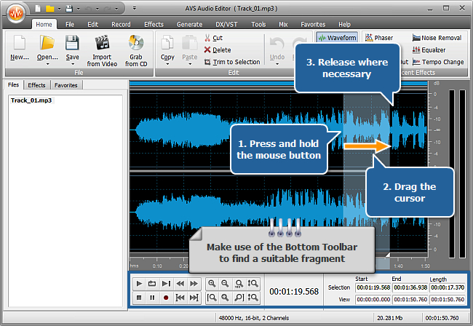Screen dimensions: 473x326
Task: Expand the Open button dropdown arrow
Action: (x=47, y=64)
